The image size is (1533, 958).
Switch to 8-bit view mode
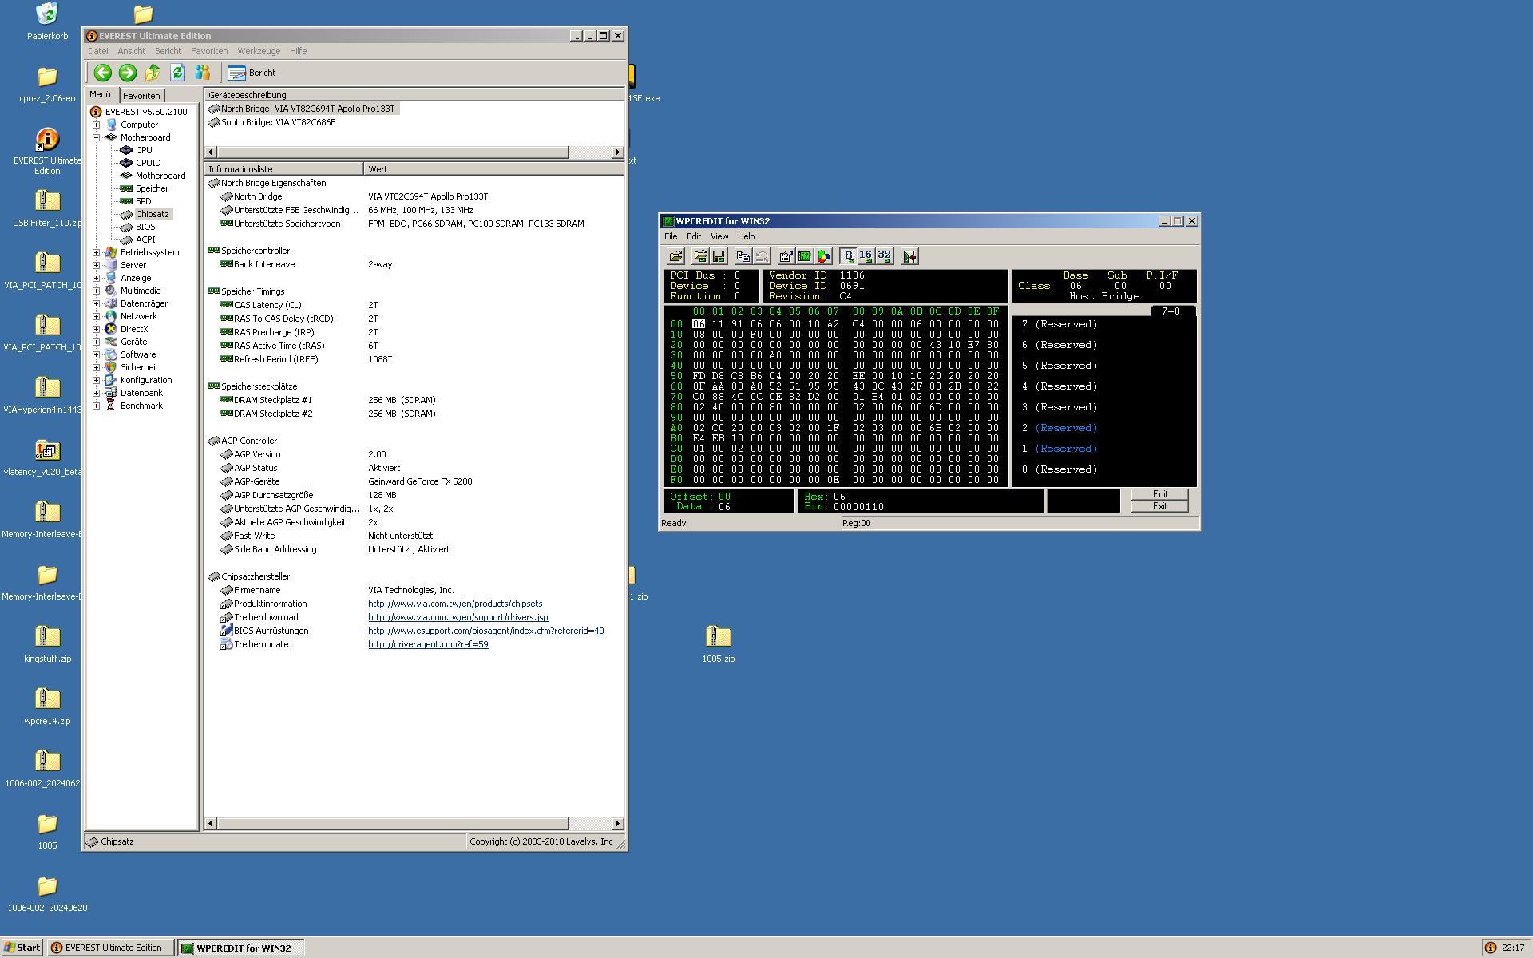(848, 256)
